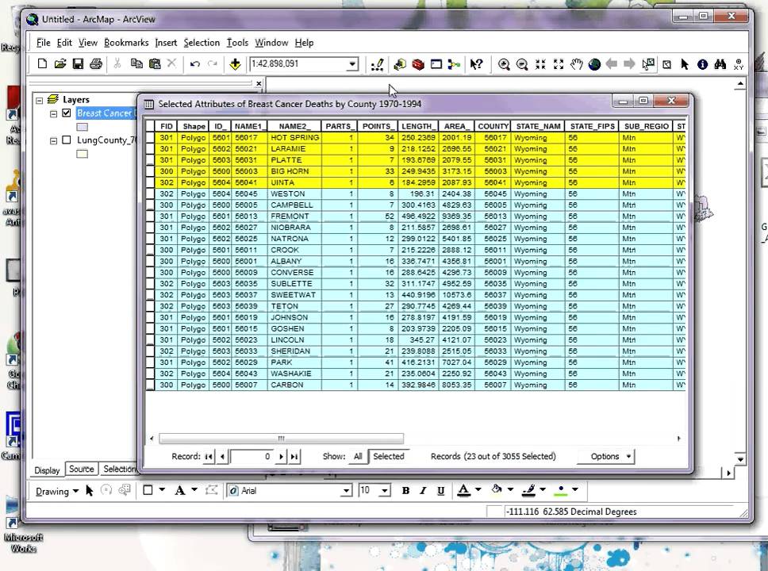The image size is (768, 571).
Task: Open the Selection menu
Action: pos(202,43)
